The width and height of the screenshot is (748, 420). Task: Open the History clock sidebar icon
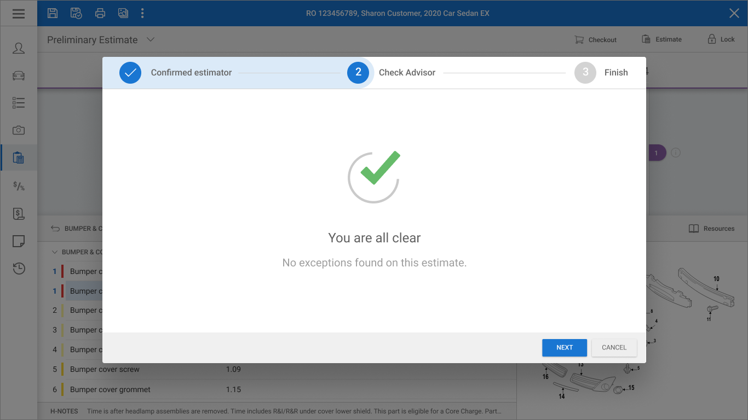pos(19,269)
